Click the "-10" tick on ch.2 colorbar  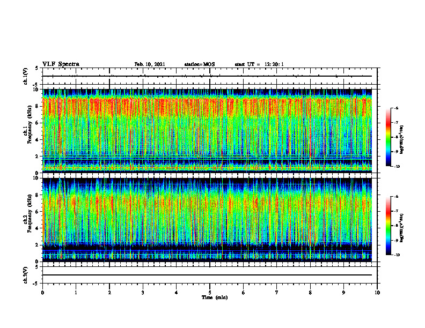(x=397, y=255)
